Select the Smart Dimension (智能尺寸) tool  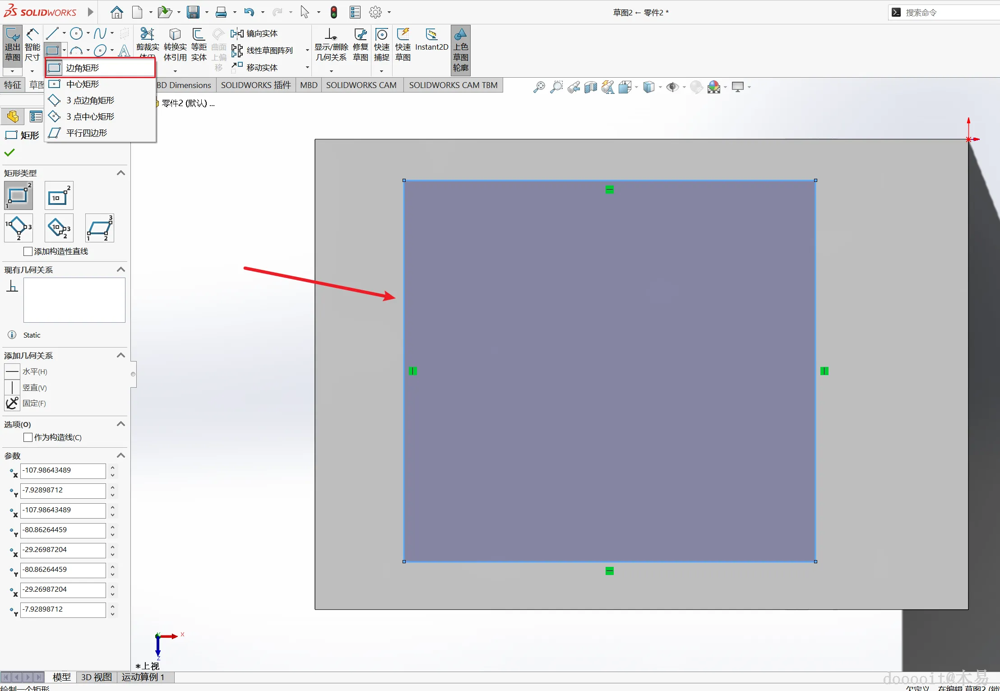coord(32,44)
